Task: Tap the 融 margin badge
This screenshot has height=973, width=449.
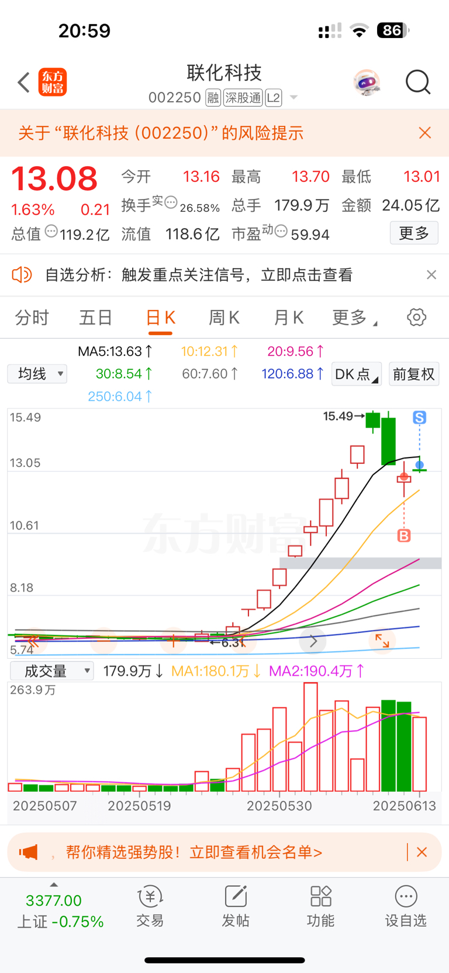Action: click(x=213, y=98)
